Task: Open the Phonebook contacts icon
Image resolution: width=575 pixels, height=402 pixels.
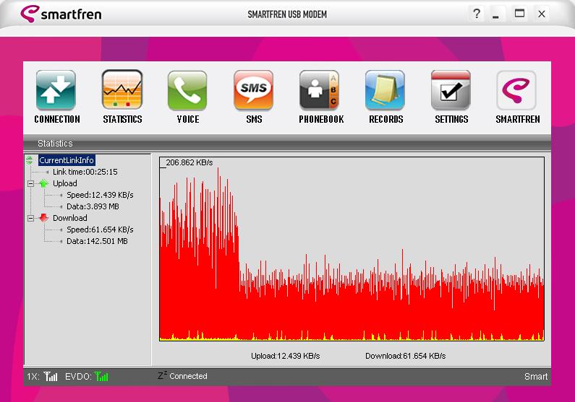Action: 319,90
